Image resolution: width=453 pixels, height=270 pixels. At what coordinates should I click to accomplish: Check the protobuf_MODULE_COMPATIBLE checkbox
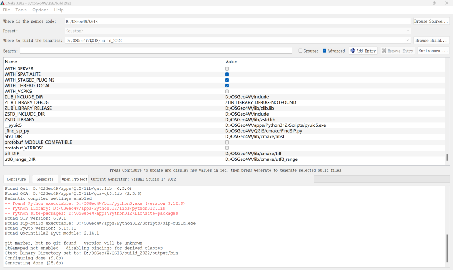point(227,142)
